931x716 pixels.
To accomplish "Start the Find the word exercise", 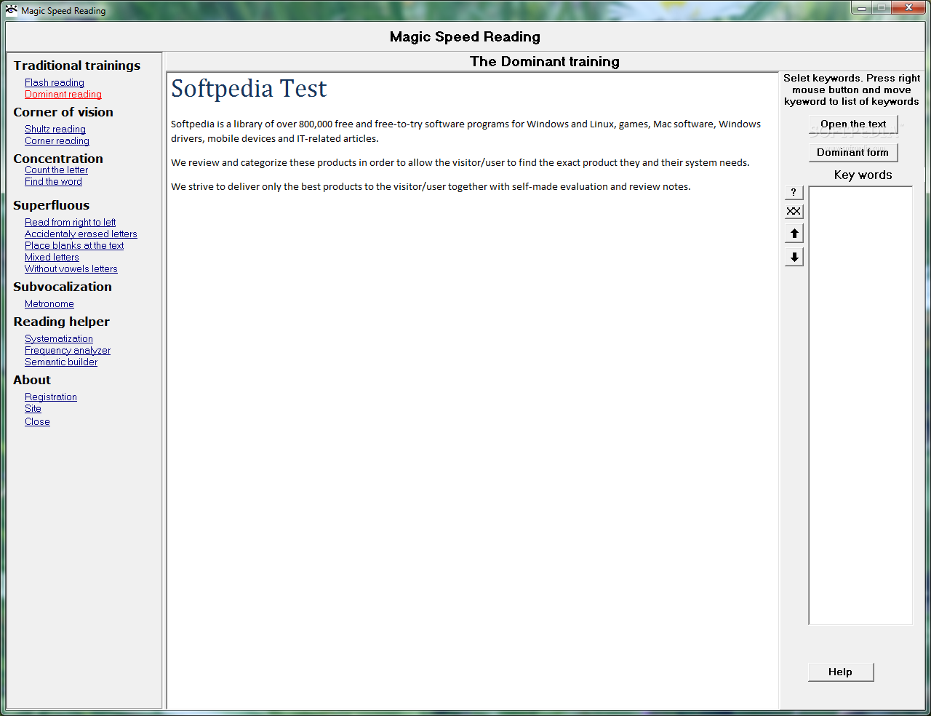I will tap(53, 182).
